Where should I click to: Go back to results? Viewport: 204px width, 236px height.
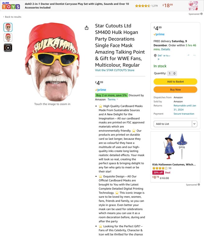tap(12, 17)
